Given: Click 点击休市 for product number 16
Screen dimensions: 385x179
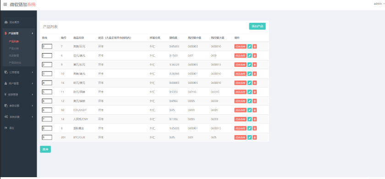Looking at the screenshot, I should coord(240,83).
